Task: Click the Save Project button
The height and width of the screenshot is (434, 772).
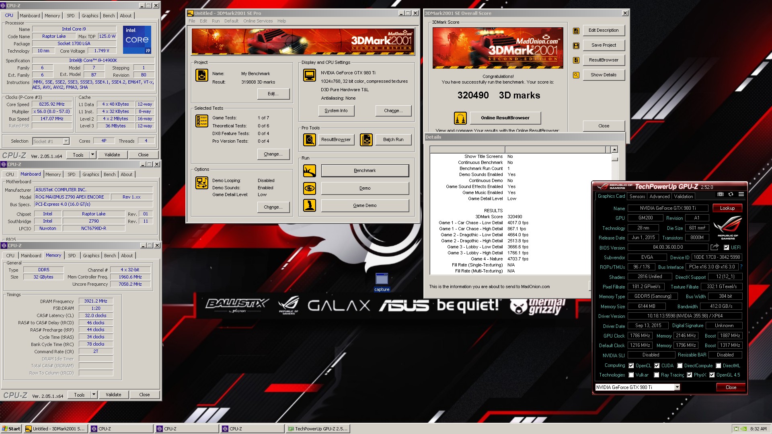Action: click(604, 45)
